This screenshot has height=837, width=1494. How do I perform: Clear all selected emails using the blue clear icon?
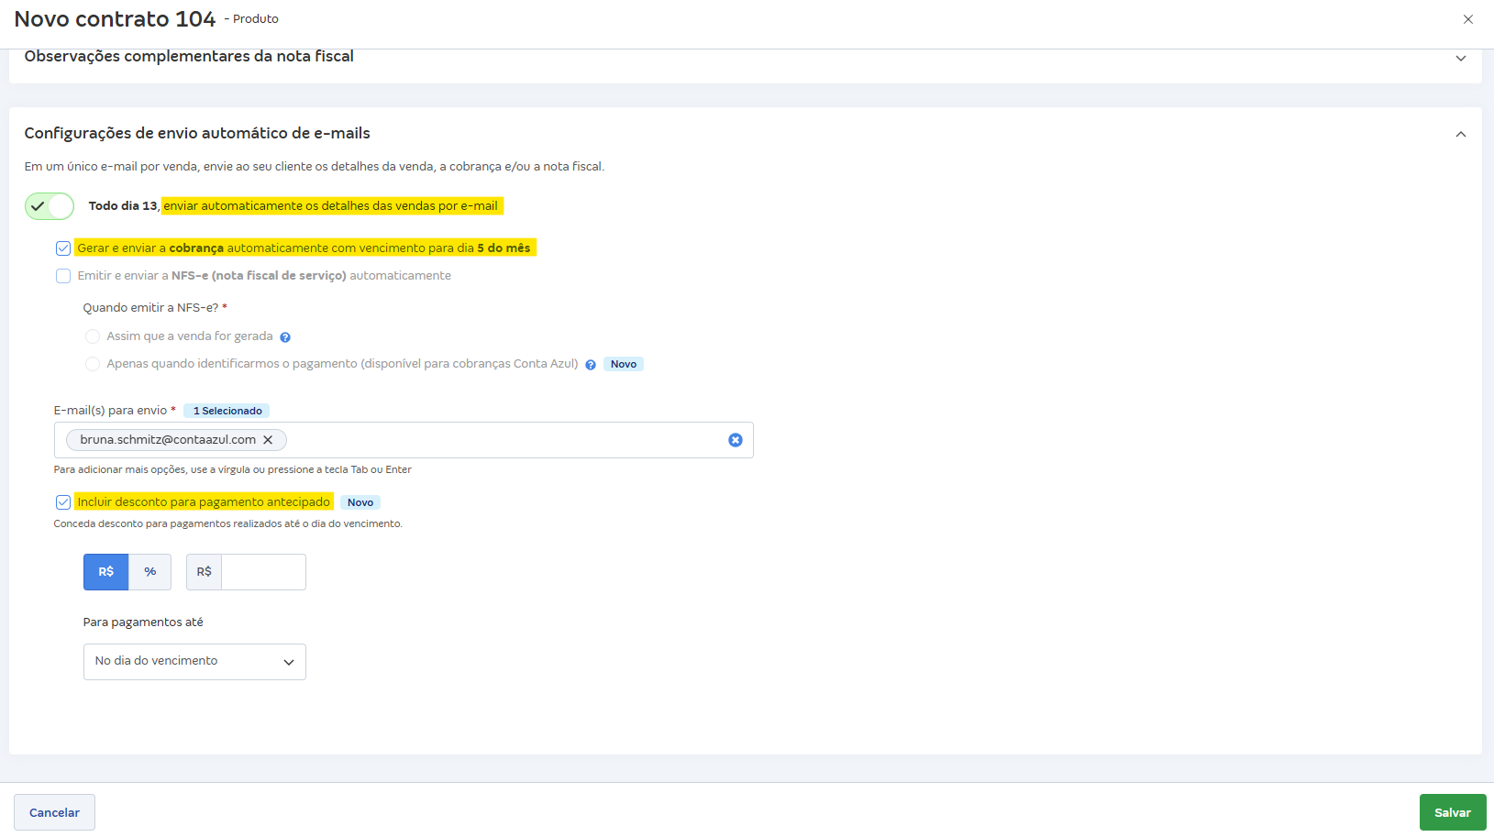(x=736, y=440)
